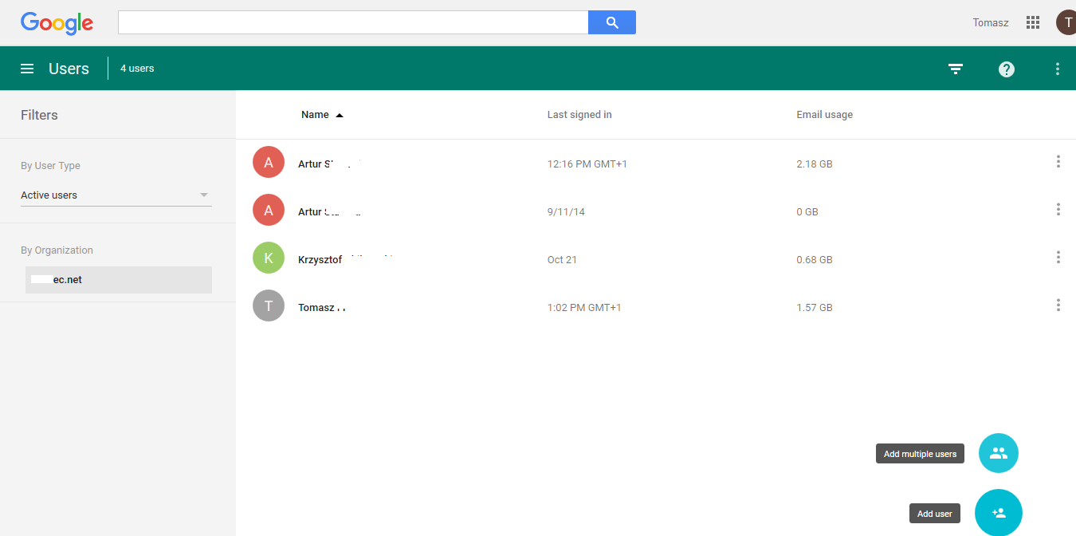The width and height of the screenshot is (1076, 536).
Task: Open options menu for Tomasz's row
Action: (1058, 305)
